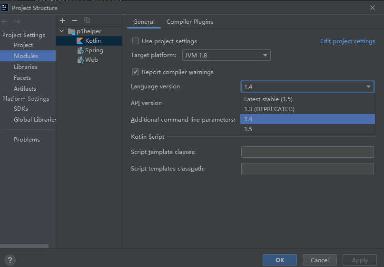Switch to the Compiler Plugins tab
Screen dimensions: 384x267
[190, 22]
